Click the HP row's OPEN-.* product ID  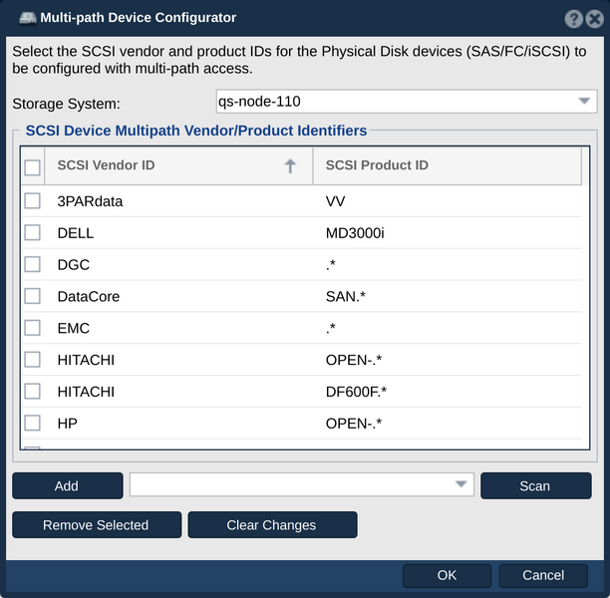[354, 424]
